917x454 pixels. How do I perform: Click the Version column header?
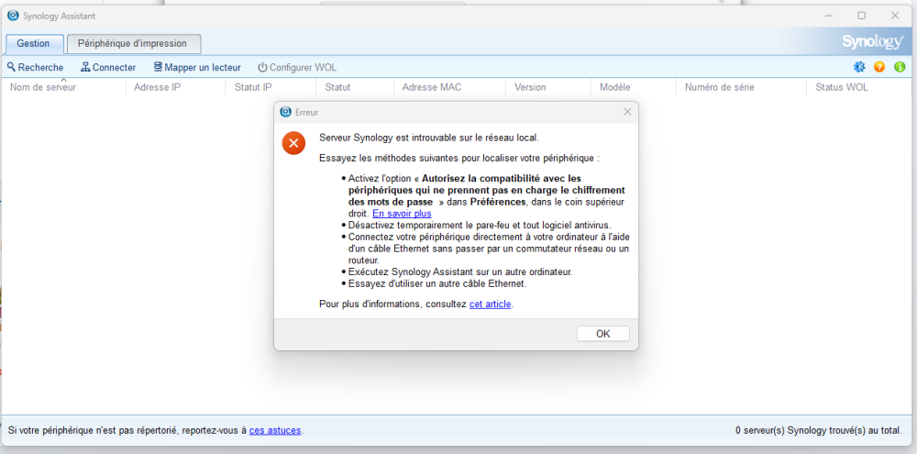click(548, 87)
